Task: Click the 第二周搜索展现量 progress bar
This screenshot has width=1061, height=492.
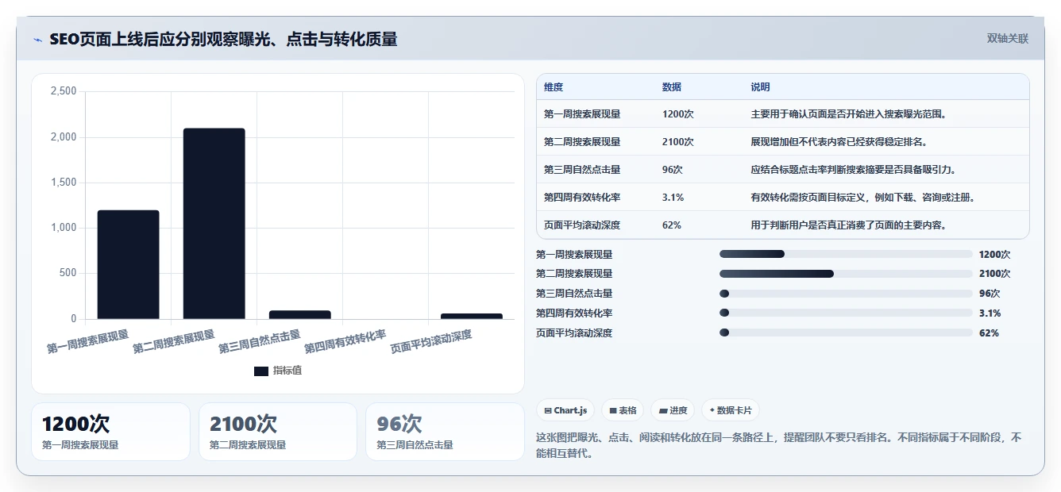Action: [846, 274]
